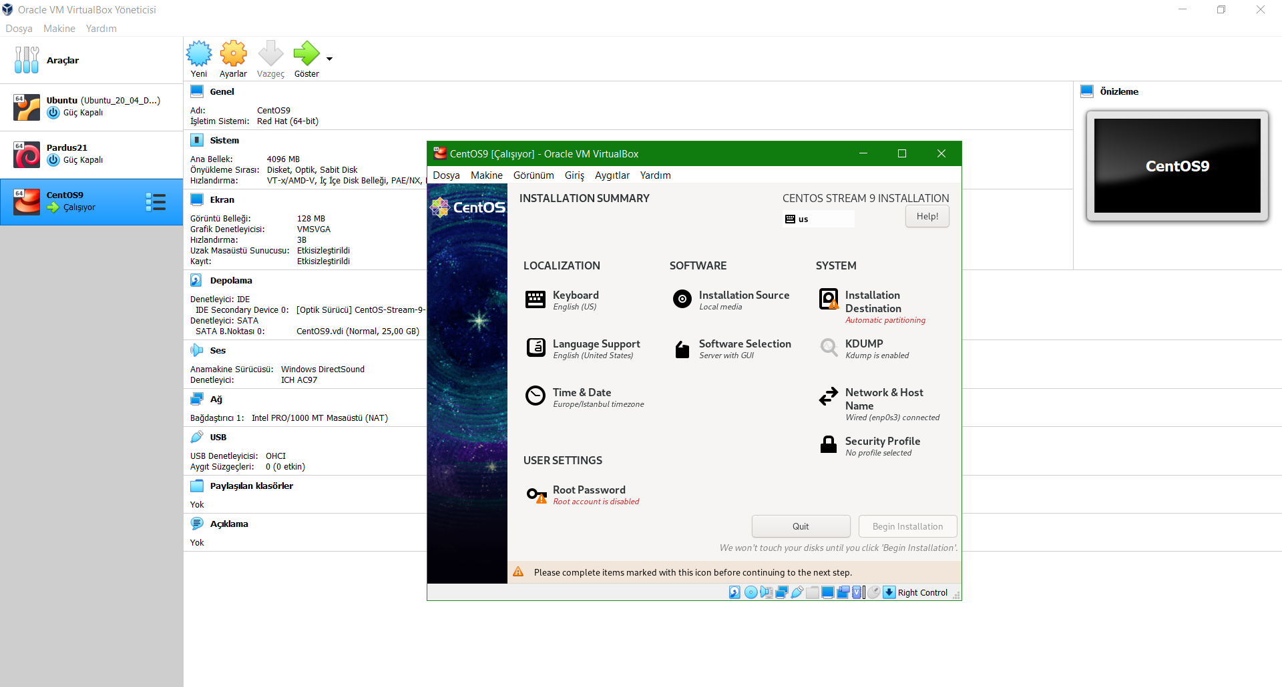Open Dosya menu in VirtualBox Manager

(x=19, y=29)
